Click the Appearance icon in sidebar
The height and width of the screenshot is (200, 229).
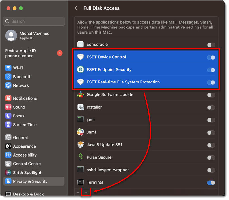[x=8, y=146]
